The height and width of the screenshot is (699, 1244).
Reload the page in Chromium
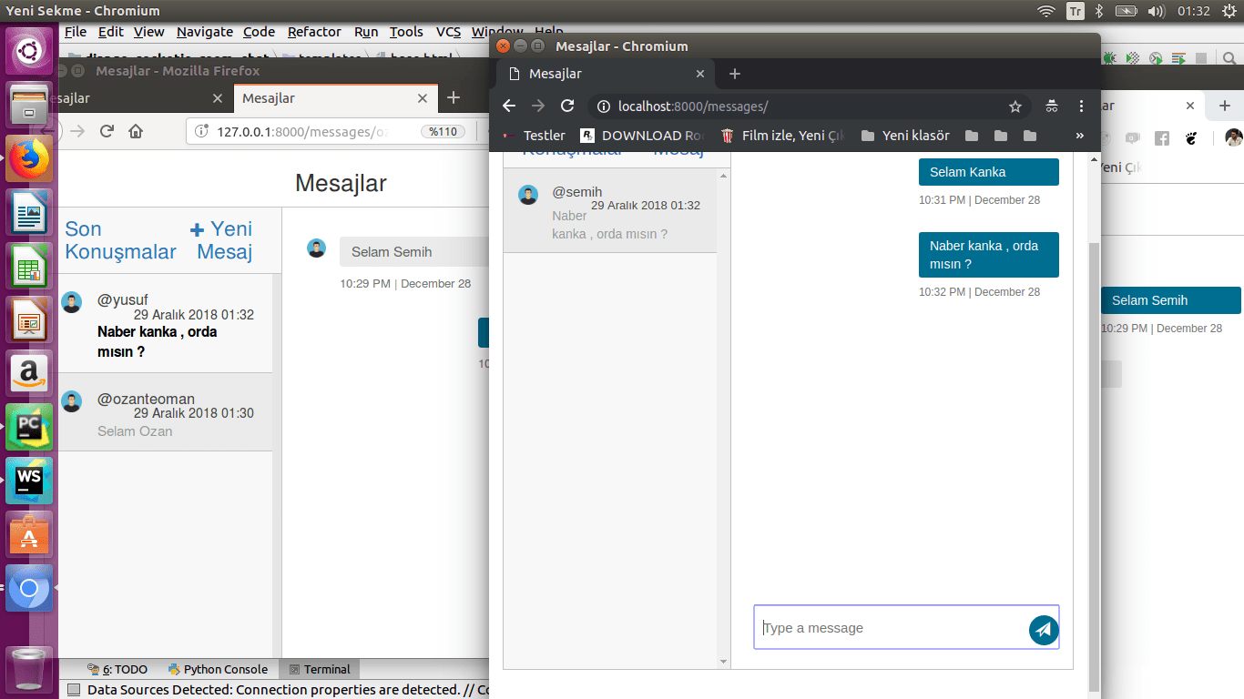click(x=566, y=106)
